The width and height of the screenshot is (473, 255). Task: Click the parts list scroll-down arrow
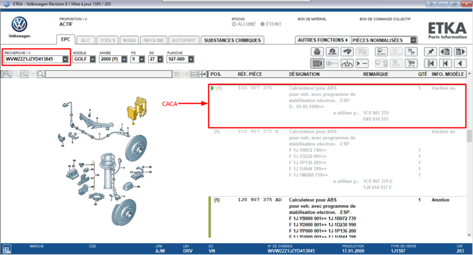tap(469, 235)
